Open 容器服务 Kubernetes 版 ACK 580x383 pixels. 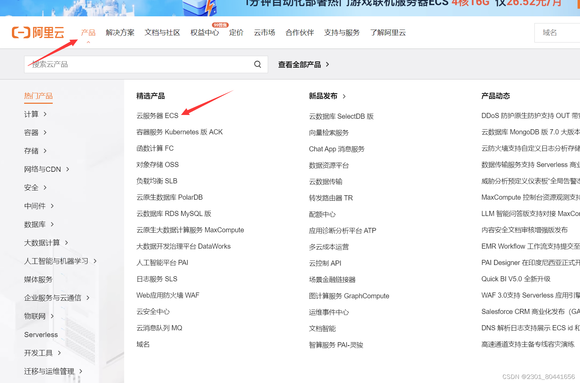[x=180, y=132]
